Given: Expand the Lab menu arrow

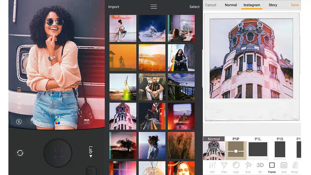Looking at the screenshot, I should tap(91, 152).
